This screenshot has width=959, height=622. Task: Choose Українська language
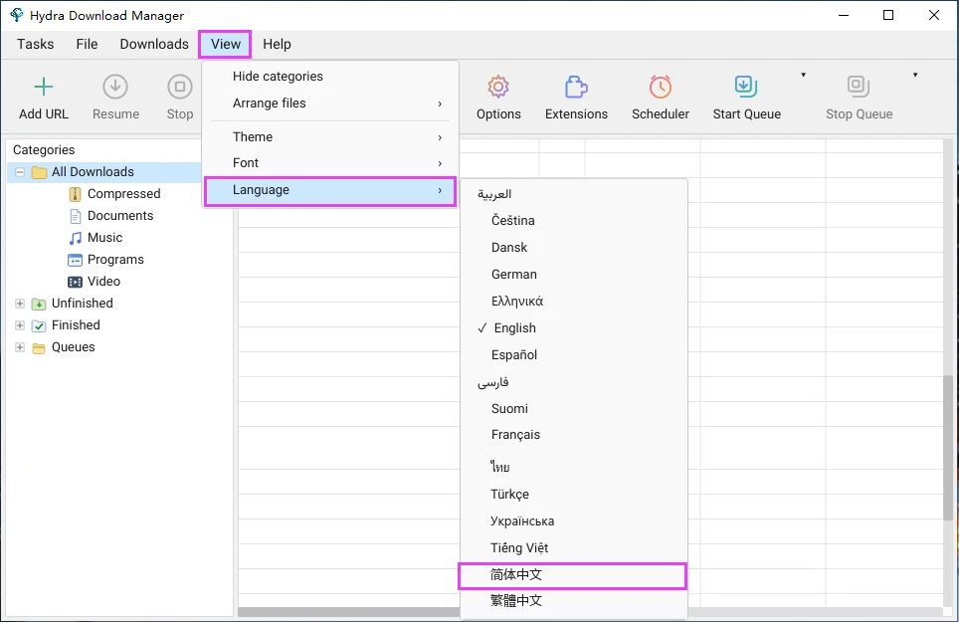coord(574,521)
